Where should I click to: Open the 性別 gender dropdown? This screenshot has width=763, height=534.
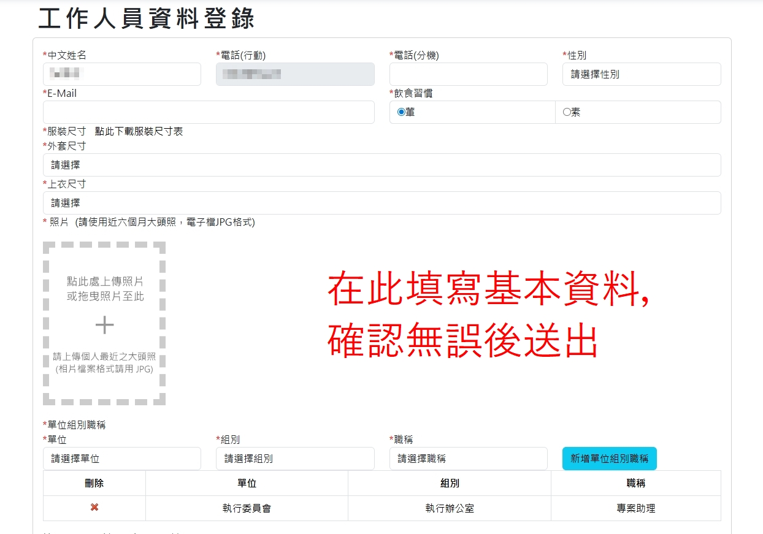(641, 74)
